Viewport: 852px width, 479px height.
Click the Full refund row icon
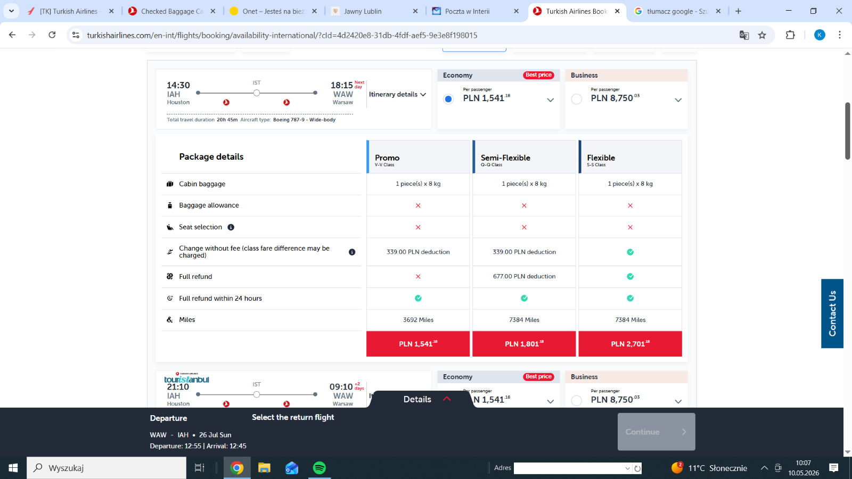(x=170, y=277)
